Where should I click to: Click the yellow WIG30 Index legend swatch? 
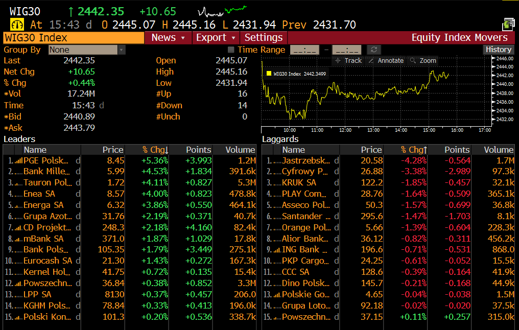pos(268,74)
